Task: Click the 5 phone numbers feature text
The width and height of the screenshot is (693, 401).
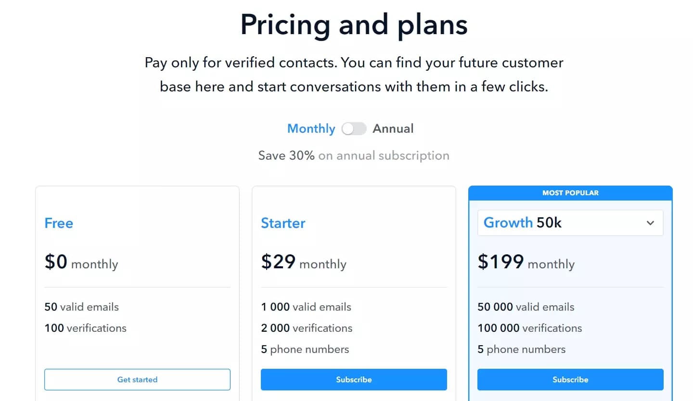Action: coord(305,349)
